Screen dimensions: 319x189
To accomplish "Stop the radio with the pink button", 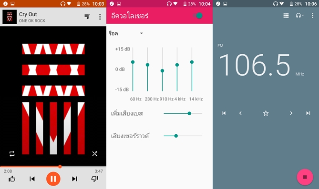I will pyautogui.click(x=305, y=177).
